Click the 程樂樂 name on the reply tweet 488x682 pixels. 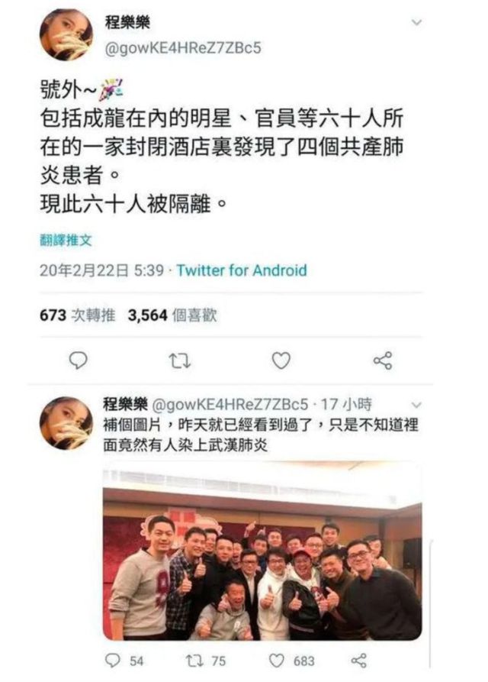click(126, 404)
